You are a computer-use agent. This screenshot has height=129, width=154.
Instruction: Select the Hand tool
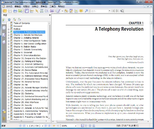point(27,11)
